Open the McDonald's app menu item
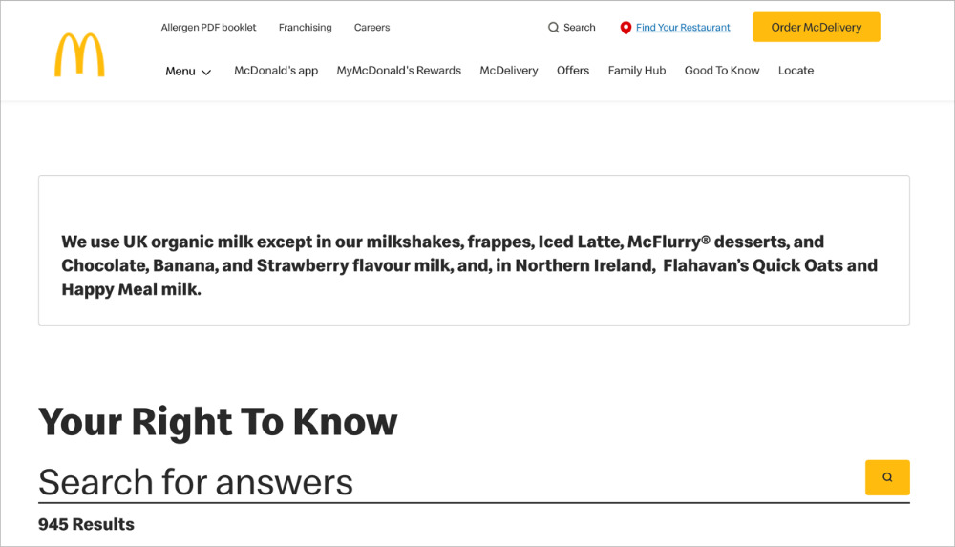The height and width of the screenshot is (547, 955). (x=276, y=71)
